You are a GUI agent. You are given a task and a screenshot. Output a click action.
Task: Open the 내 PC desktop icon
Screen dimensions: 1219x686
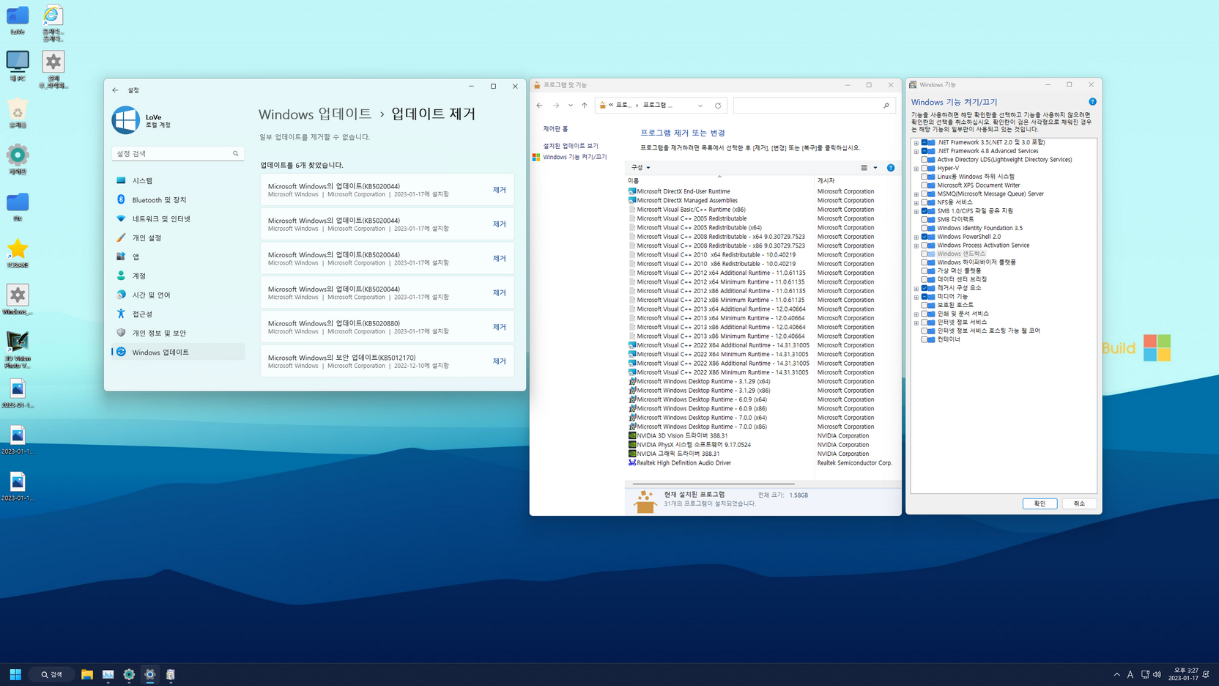click(x=18, y=65)
